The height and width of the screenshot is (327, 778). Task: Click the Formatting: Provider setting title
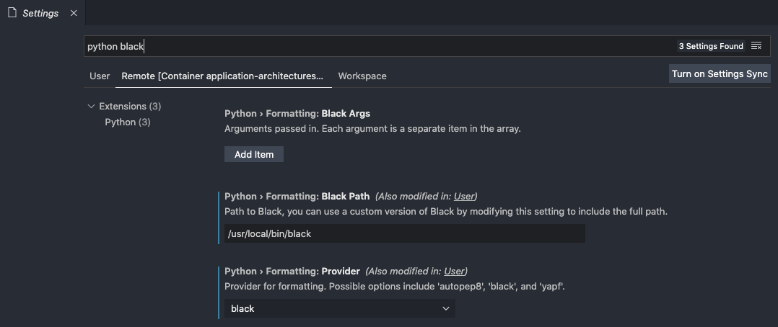[x=292, y=271]
